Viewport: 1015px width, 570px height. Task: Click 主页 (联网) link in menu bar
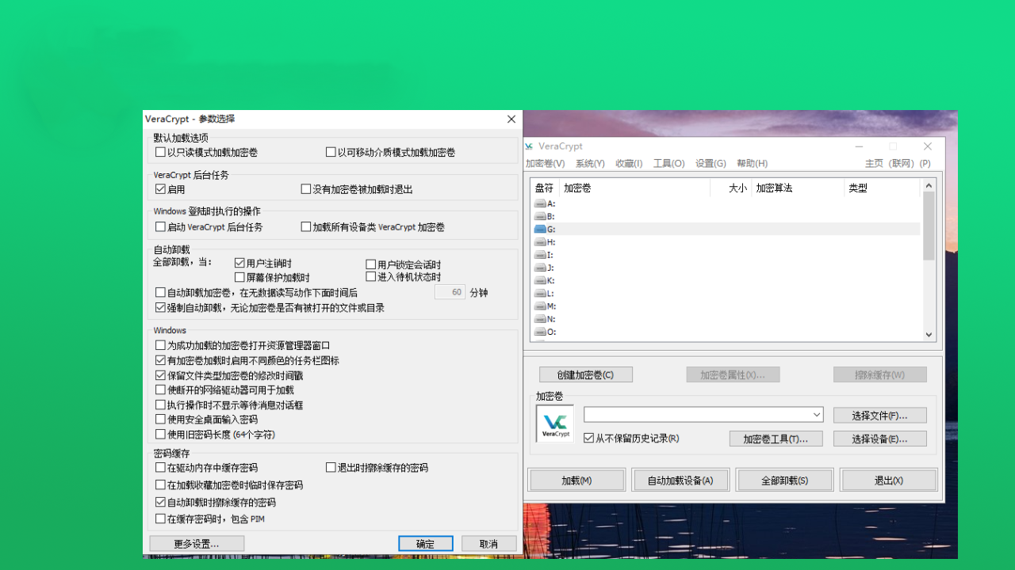pos(889,164)
